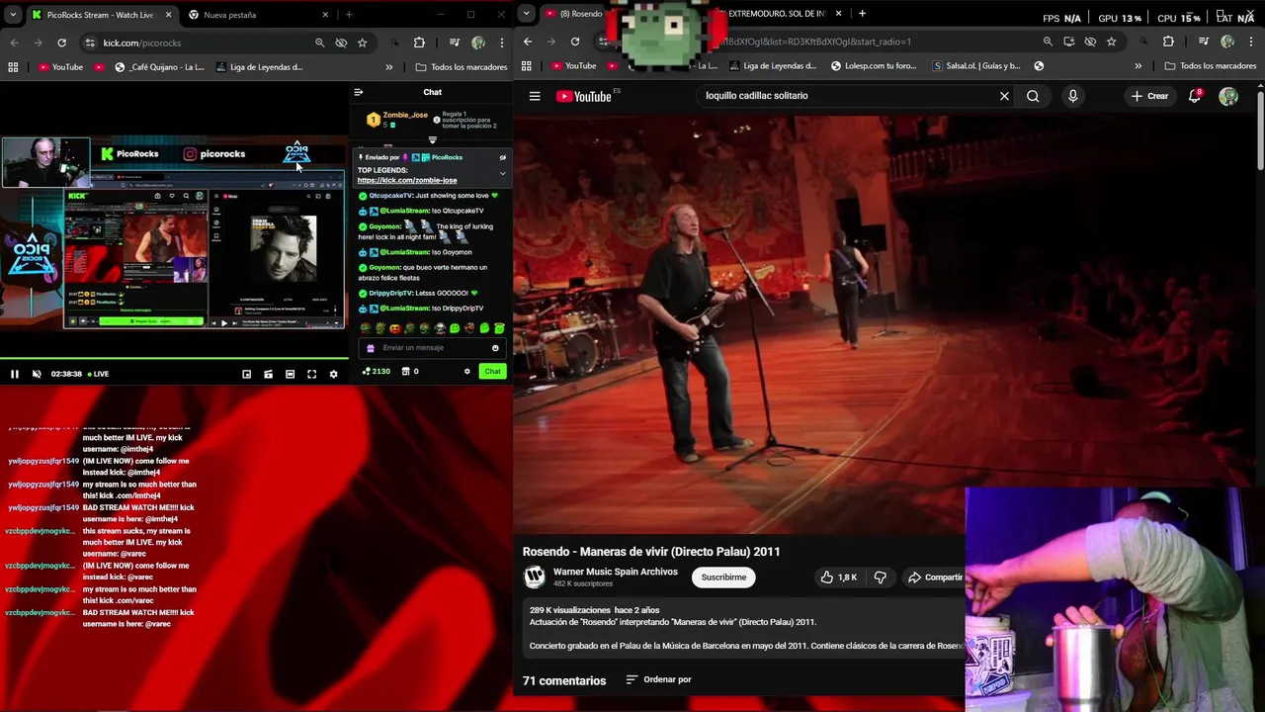Open Chrome menu in Kick window
The height and width of the screenshot is (712, 1265).
tap(501, 43)
